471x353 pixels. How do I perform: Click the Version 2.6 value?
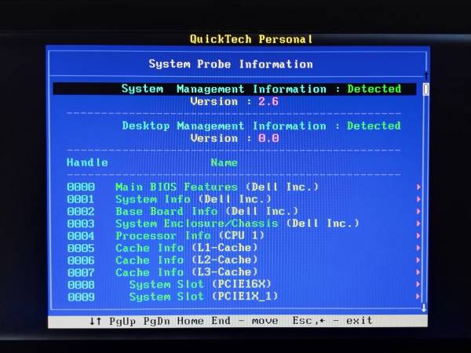pyautogui.click(x=268, y=101)
